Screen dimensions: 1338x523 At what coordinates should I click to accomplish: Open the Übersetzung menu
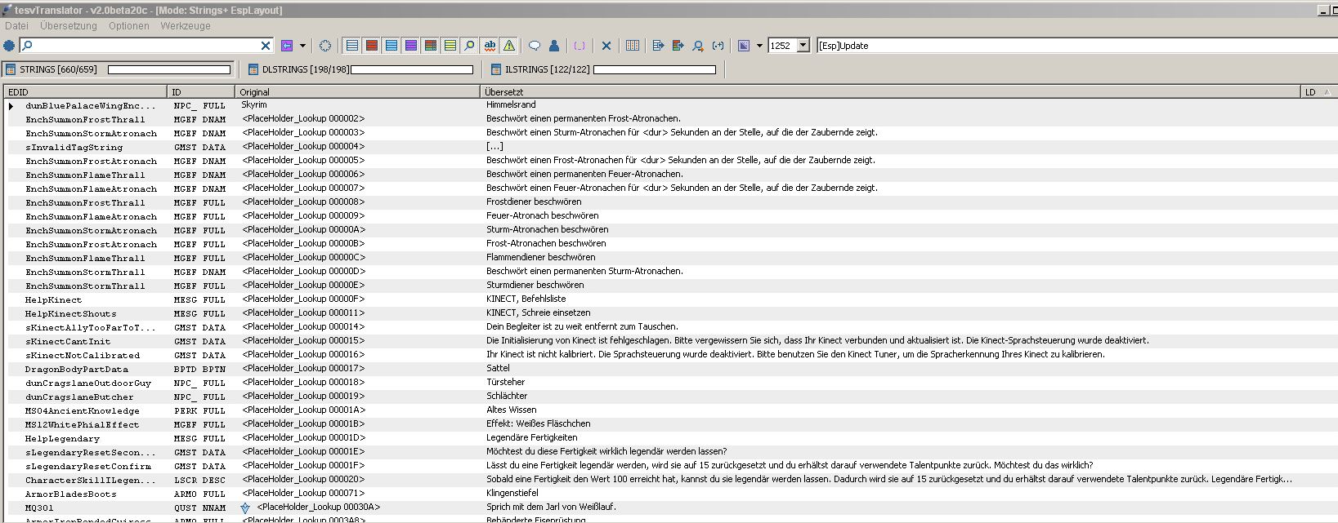coord(69,26)
